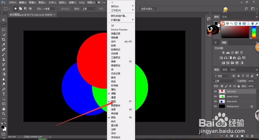The height and width of the screenshot is (140, 259).
Task: Pick the Dodge tool
Action: point(3,84)
